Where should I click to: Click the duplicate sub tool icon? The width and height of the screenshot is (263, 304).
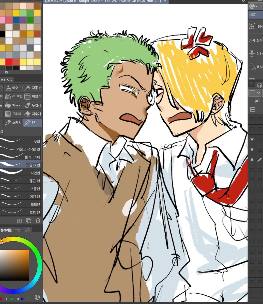point(28,221)
